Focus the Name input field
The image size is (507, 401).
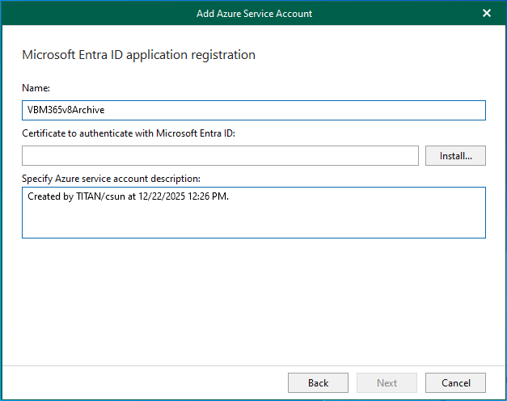pyautogui.click(x=253, y=110)
